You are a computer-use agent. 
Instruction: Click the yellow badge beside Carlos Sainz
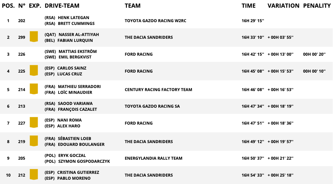click(x=34, y=70)
